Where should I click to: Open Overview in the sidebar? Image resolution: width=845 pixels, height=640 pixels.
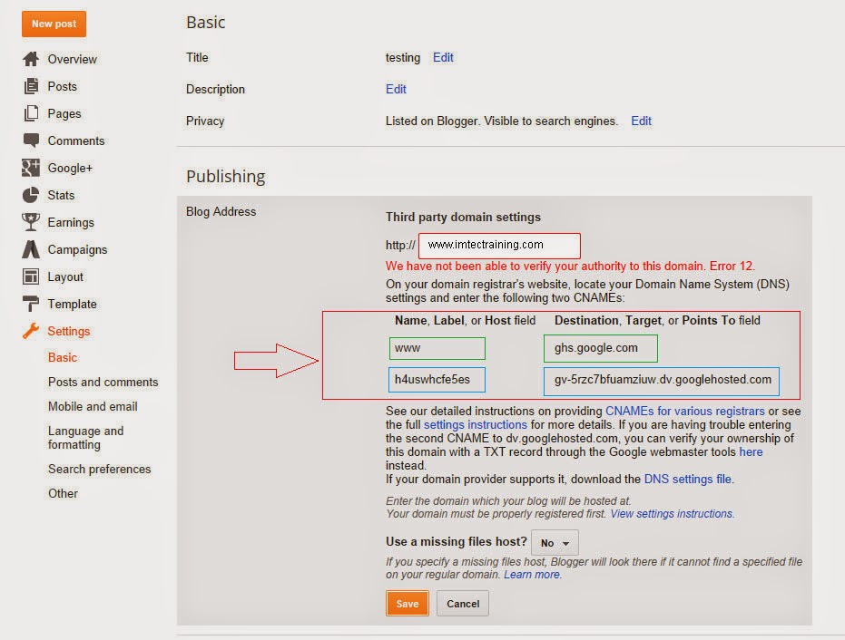(73, 59)
